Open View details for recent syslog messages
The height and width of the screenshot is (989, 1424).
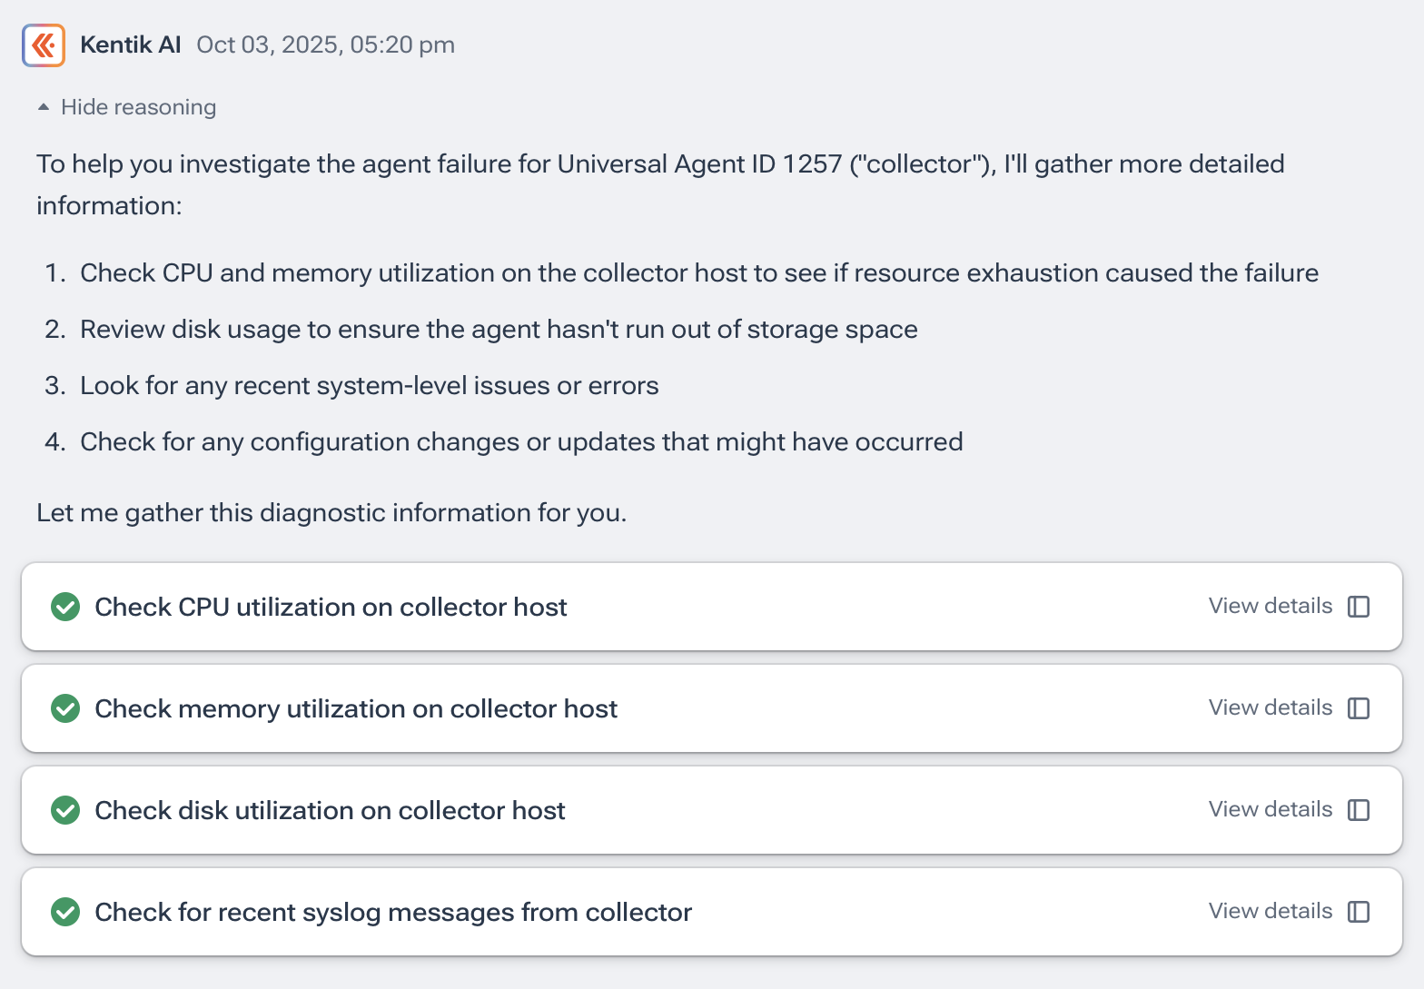[1269, 910]
